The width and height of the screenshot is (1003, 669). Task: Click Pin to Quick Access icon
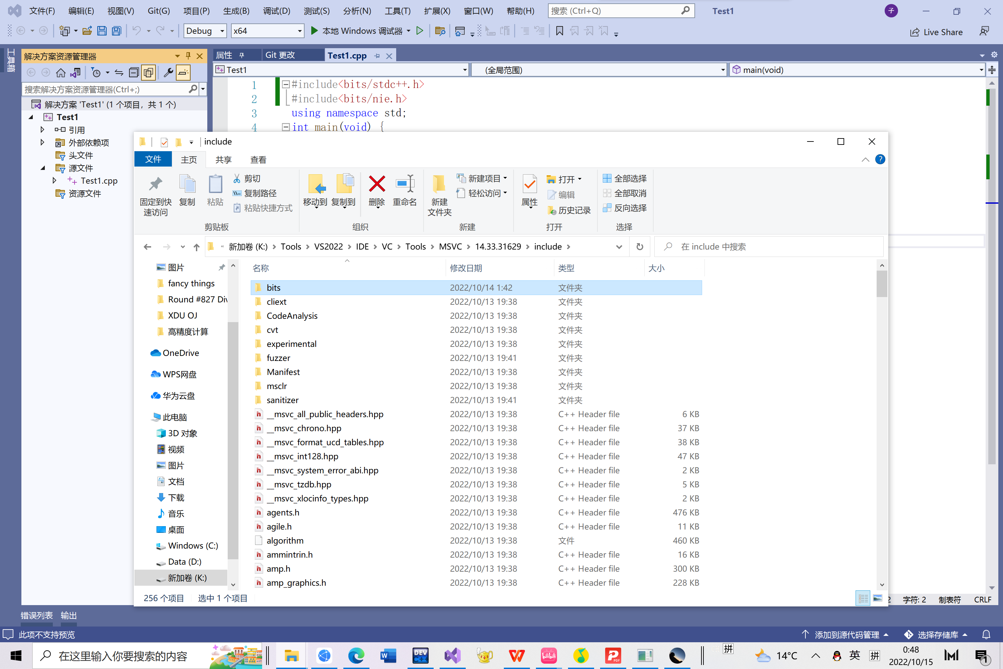tap(155, 184)
